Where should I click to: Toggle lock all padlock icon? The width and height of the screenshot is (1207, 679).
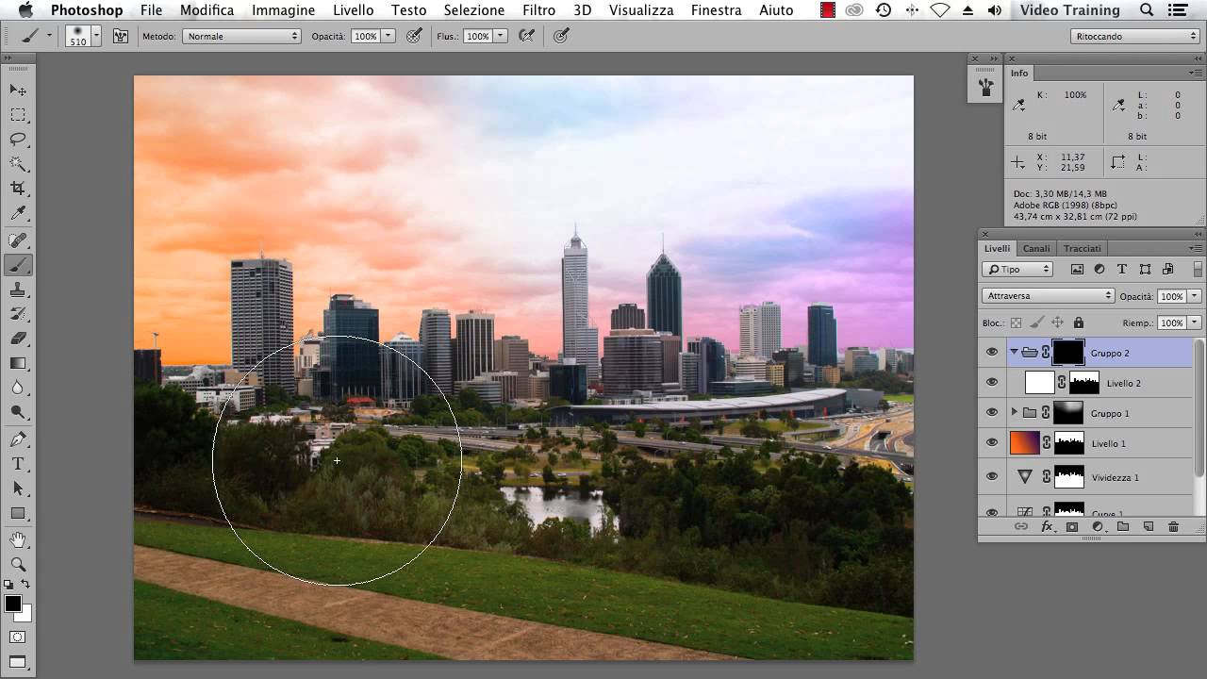(x=1079, y=323)
